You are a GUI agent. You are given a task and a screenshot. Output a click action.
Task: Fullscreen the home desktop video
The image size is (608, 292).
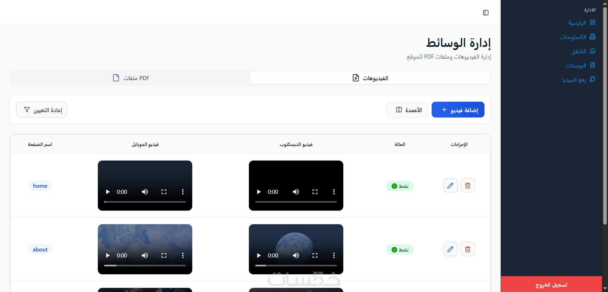[315, 192]
